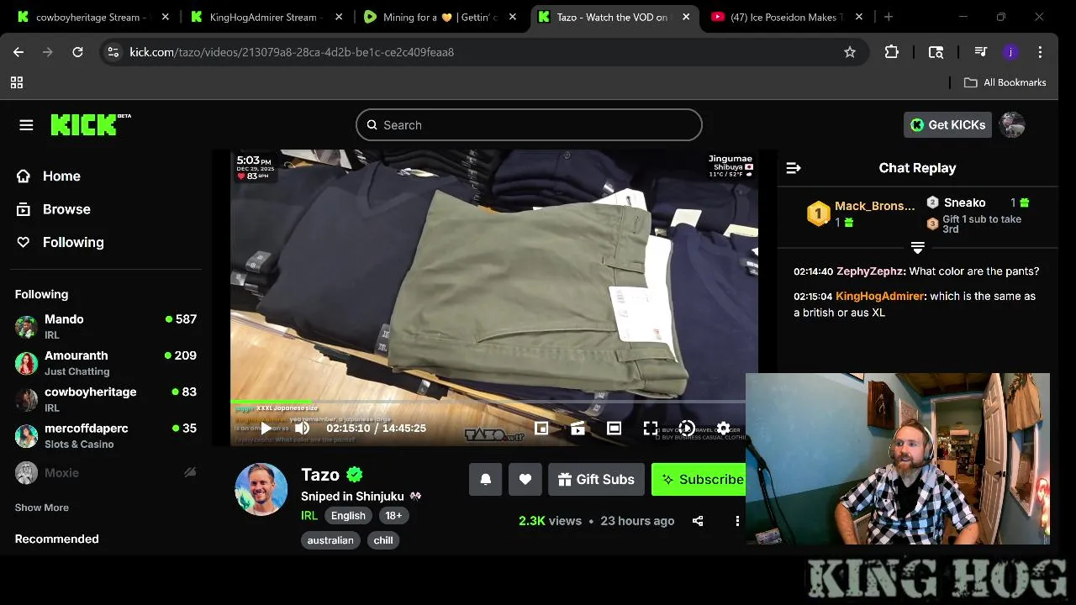Open Amouranth's live channel
Image resolution: width=1076 pixels, height=605 pixels.
point(106,363)
